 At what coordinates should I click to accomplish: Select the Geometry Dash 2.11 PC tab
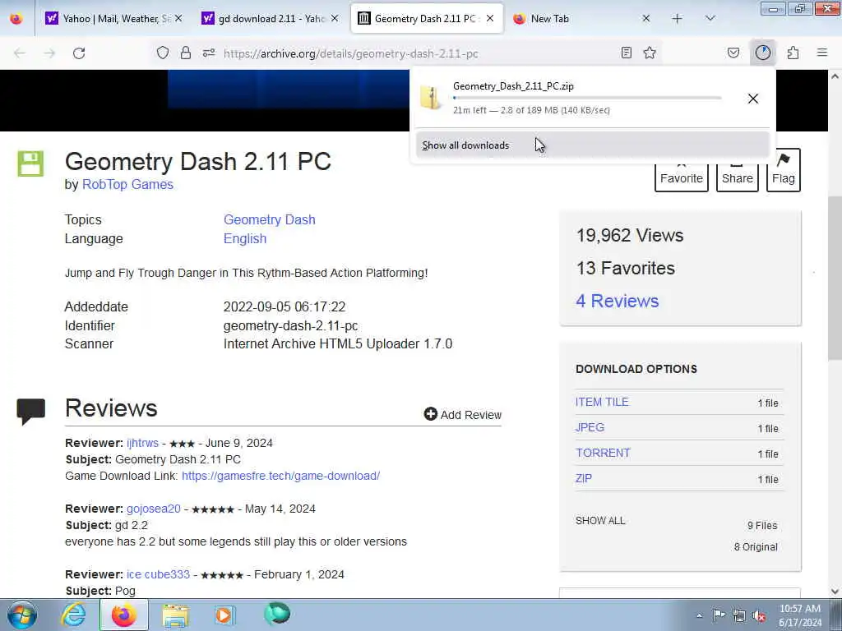click(x=427, y=19)
